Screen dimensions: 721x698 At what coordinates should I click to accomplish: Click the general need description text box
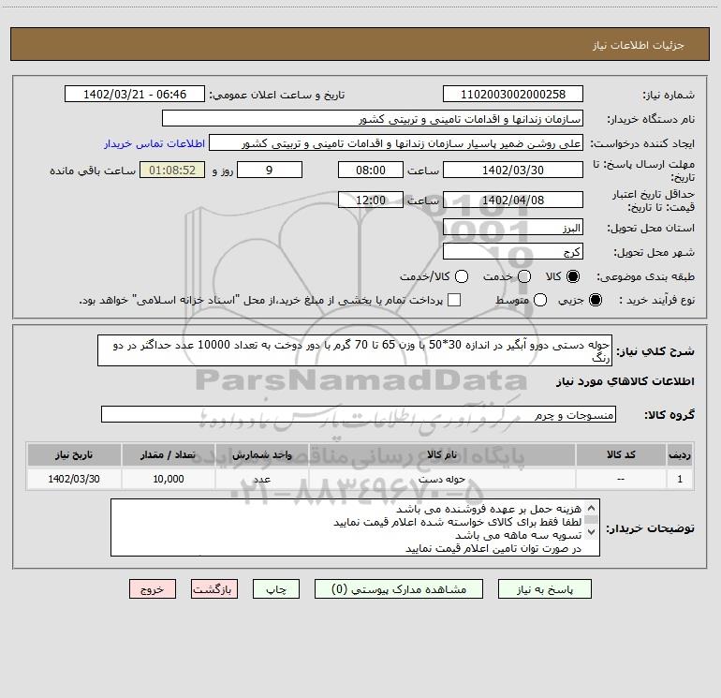tap(355, 350)
